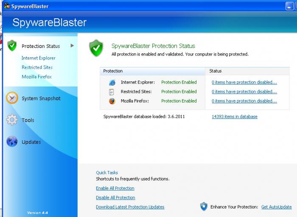The width and height of the screenshot is (297, 217).
Task: Open Internet Explorer sidebar sub-item
Action: click(x=39, y=58)
